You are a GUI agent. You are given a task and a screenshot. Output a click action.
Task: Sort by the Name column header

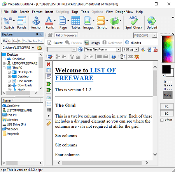click(x=21, y=100)
